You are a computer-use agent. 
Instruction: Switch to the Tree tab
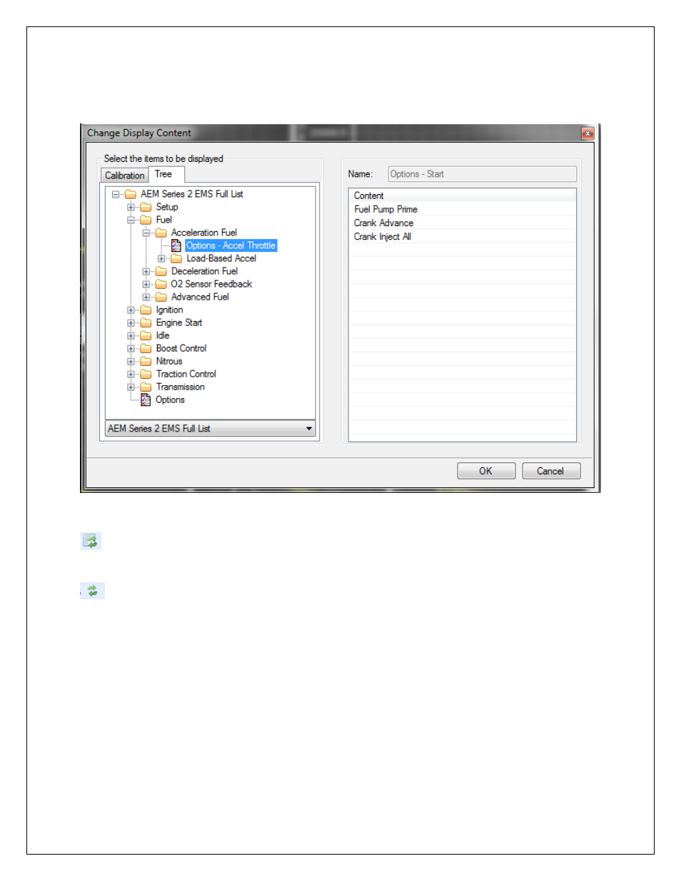click(166, 174)
